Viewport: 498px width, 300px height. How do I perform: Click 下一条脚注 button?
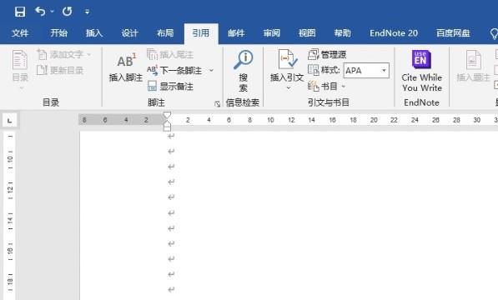174,70
